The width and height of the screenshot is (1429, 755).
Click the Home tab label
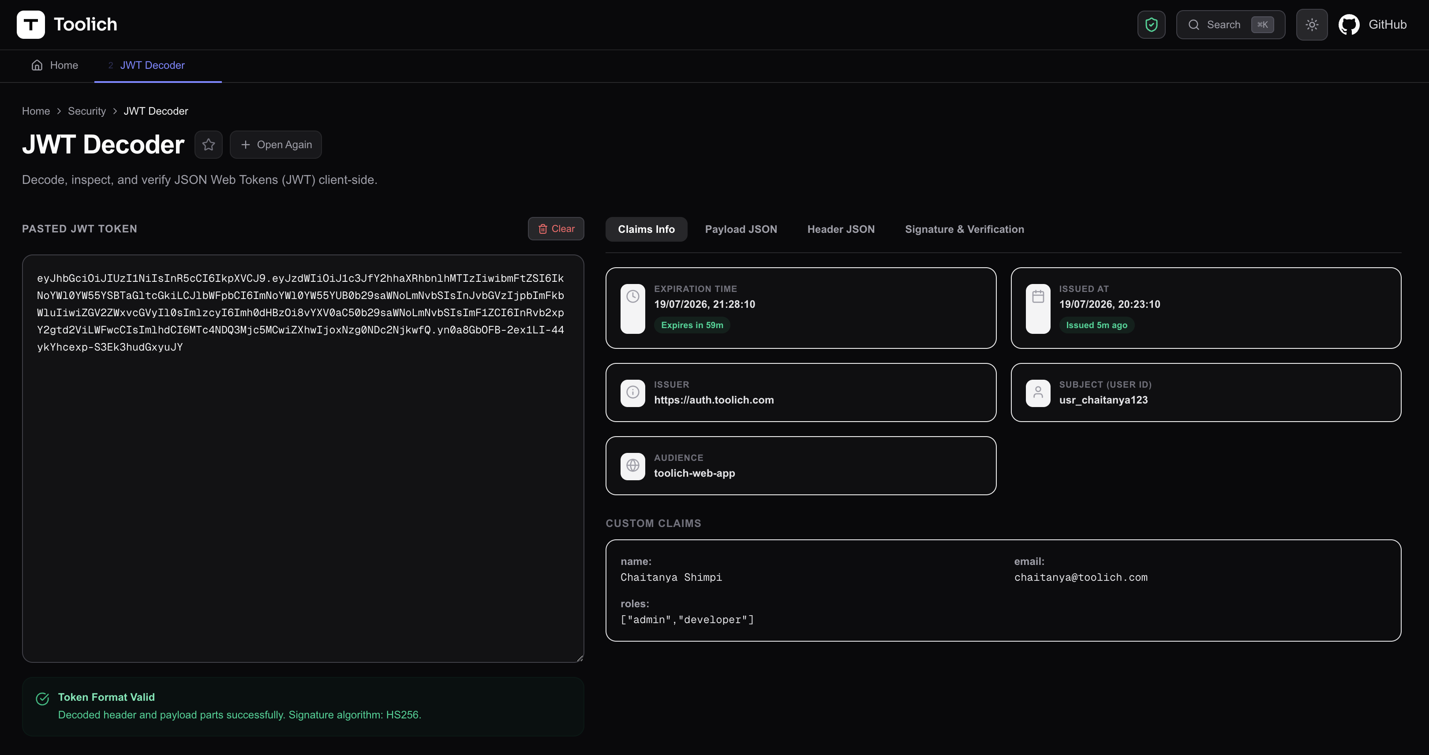point(64,65)
